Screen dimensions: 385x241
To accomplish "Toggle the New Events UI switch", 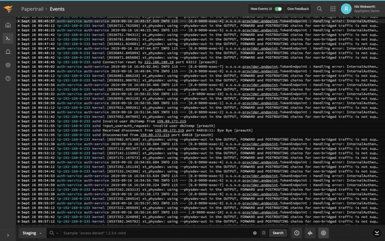I will point(278,9).
